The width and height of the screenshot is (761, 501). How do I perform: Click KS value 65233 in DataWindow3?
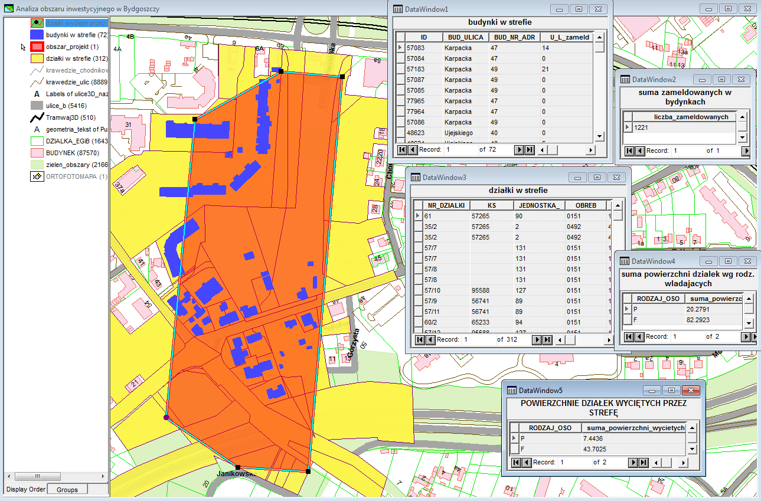(x=492, y=322)
